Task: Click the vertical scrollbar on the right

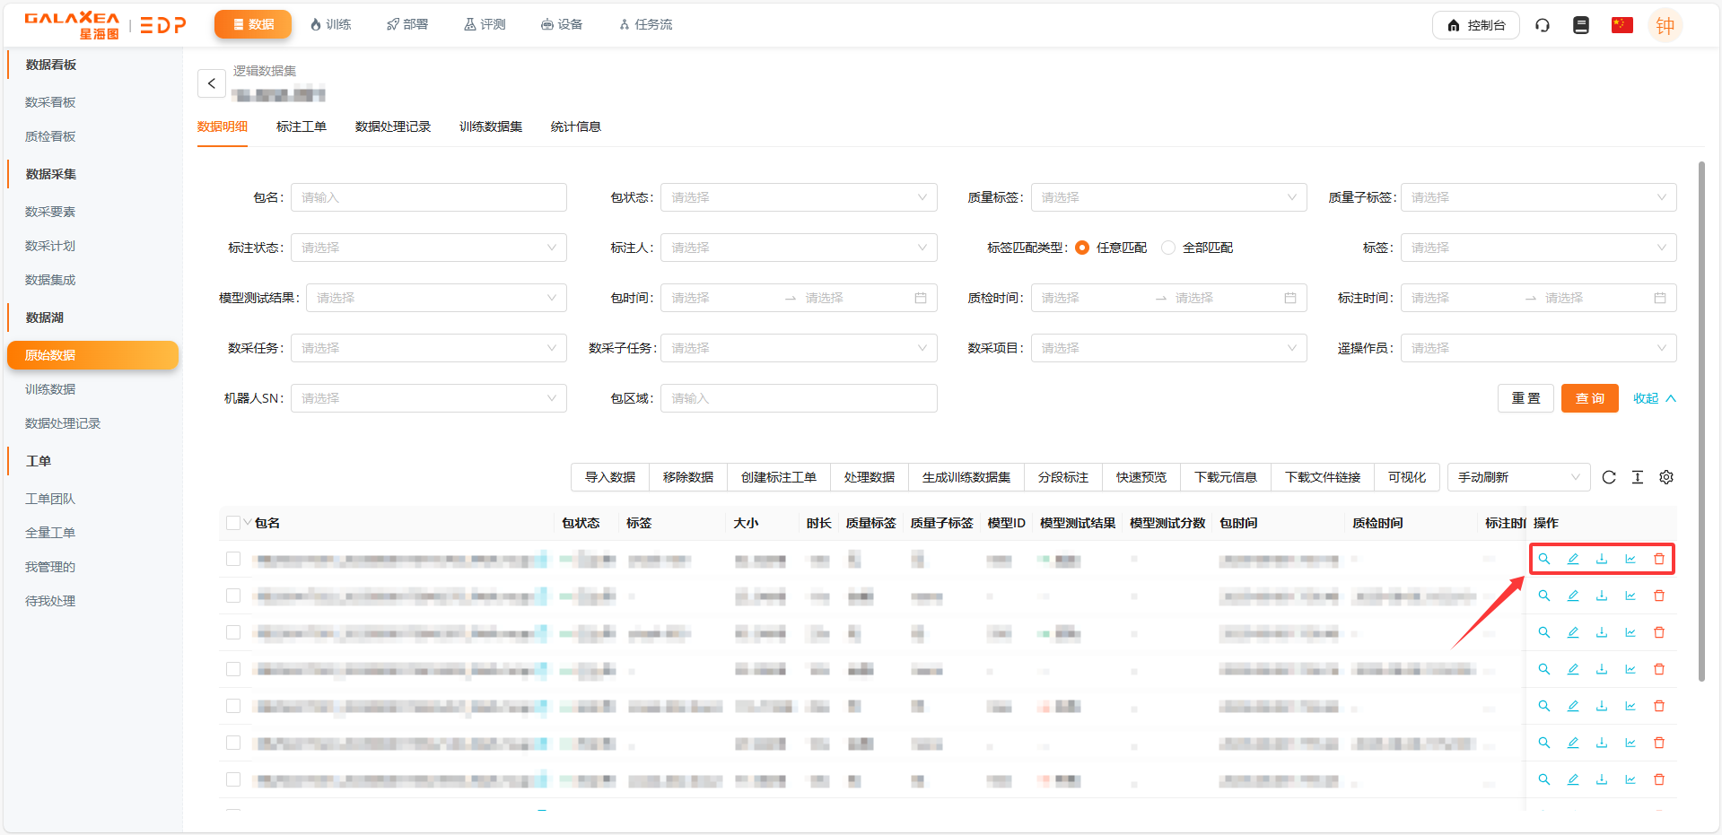Action: (1700, 422)
